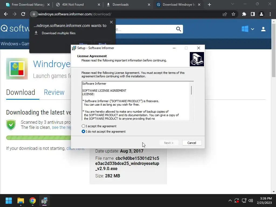This screenshot has height=207, width=276.
Task: Click Chrome icon on taskbar
Action: (33, 201)
